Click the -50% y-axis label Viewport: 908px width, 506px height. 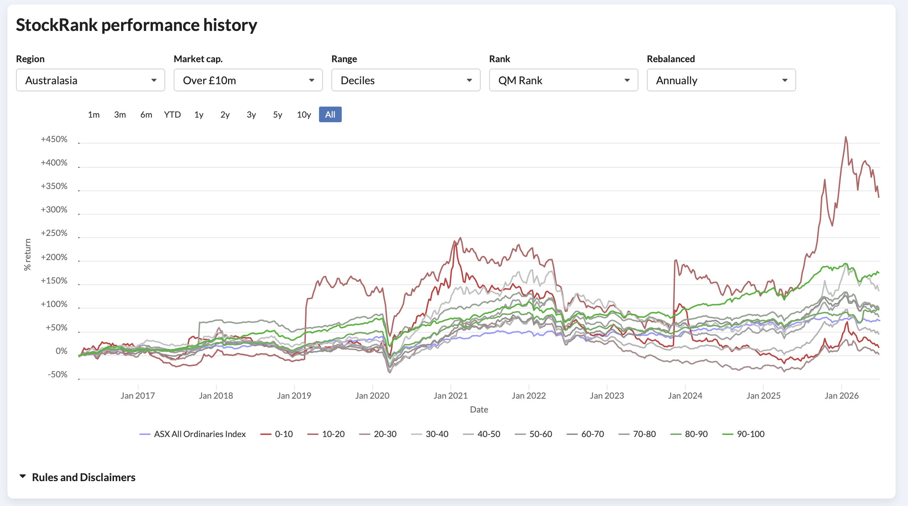coord(58,374)
